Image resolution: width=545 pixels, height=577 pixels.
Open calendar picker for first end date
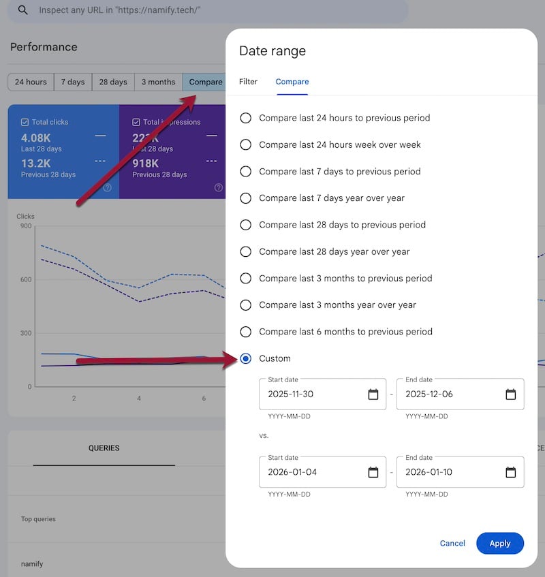pos(510,394)
